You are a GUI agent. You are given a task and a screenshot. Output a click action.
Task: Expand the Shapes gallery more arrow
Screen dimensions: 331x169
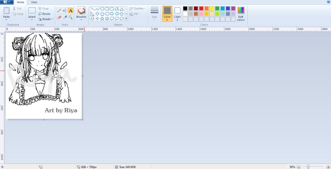[126, 18]
